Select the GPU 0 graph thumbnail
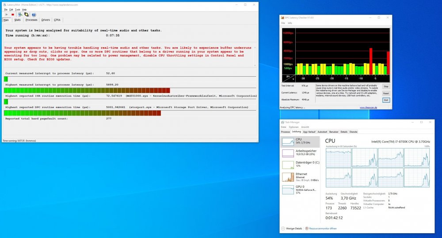442x238 pixels. [288, 190]
